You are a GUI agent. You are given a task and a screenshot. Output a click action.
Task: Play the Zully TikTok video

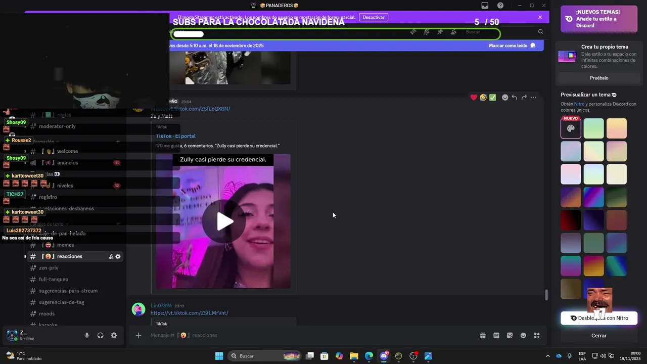pos(225,221)
